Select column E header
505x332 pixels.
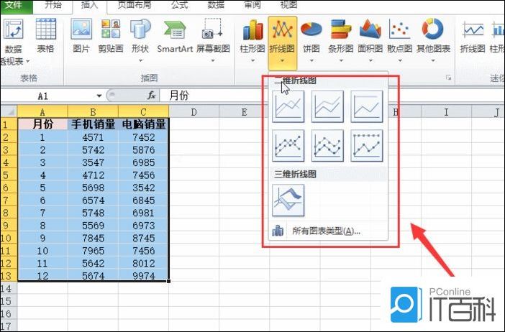[244, 111]
